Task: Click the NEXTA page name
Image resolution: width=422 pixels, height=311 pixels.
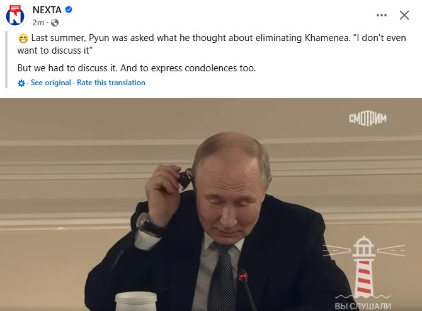Action: tap(47, 10)
